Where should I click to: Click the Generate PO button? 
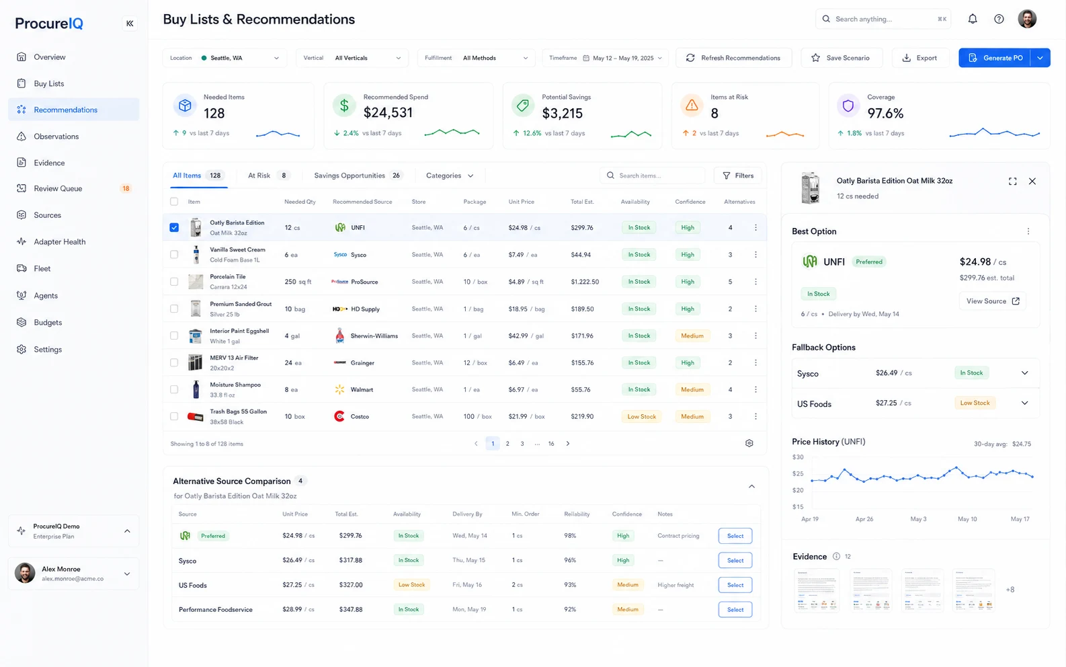[x=995, y=58]
